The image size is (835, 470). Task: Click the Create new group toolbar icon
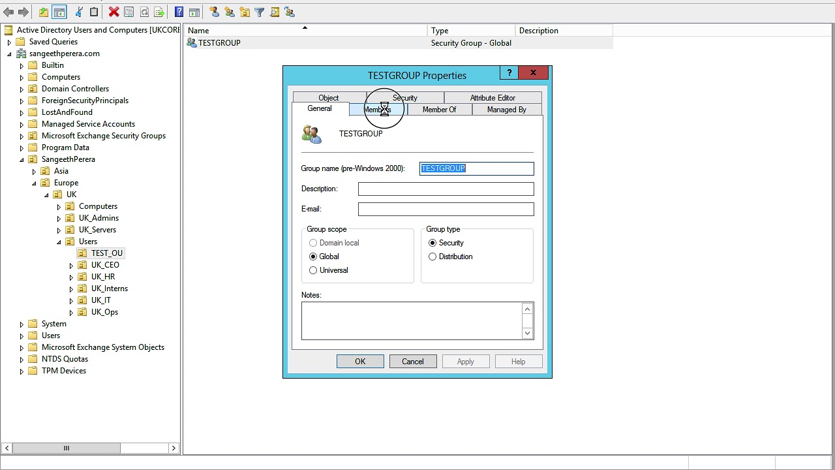(229, 12)
